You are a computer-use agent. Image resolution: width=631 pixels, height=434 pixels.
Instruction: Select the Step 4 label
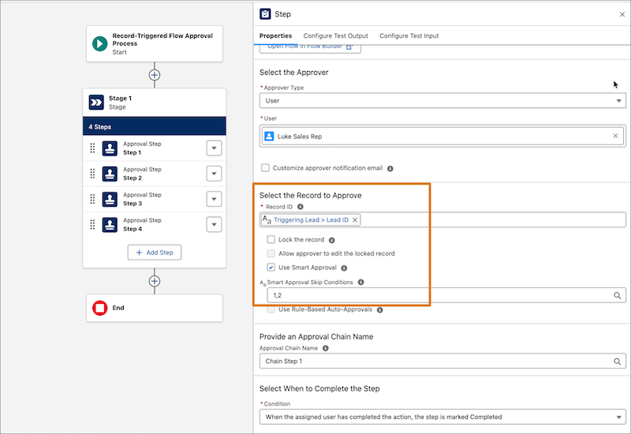pos(133,229)
